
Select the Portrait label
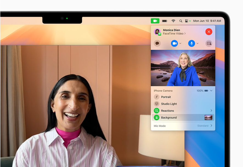pos(166,97)
